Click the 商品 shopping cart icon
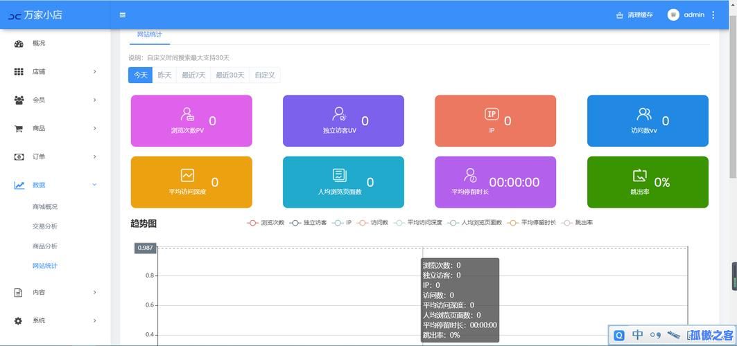The width and height of the screenshot is (737, 346). [x=19, y=129]
